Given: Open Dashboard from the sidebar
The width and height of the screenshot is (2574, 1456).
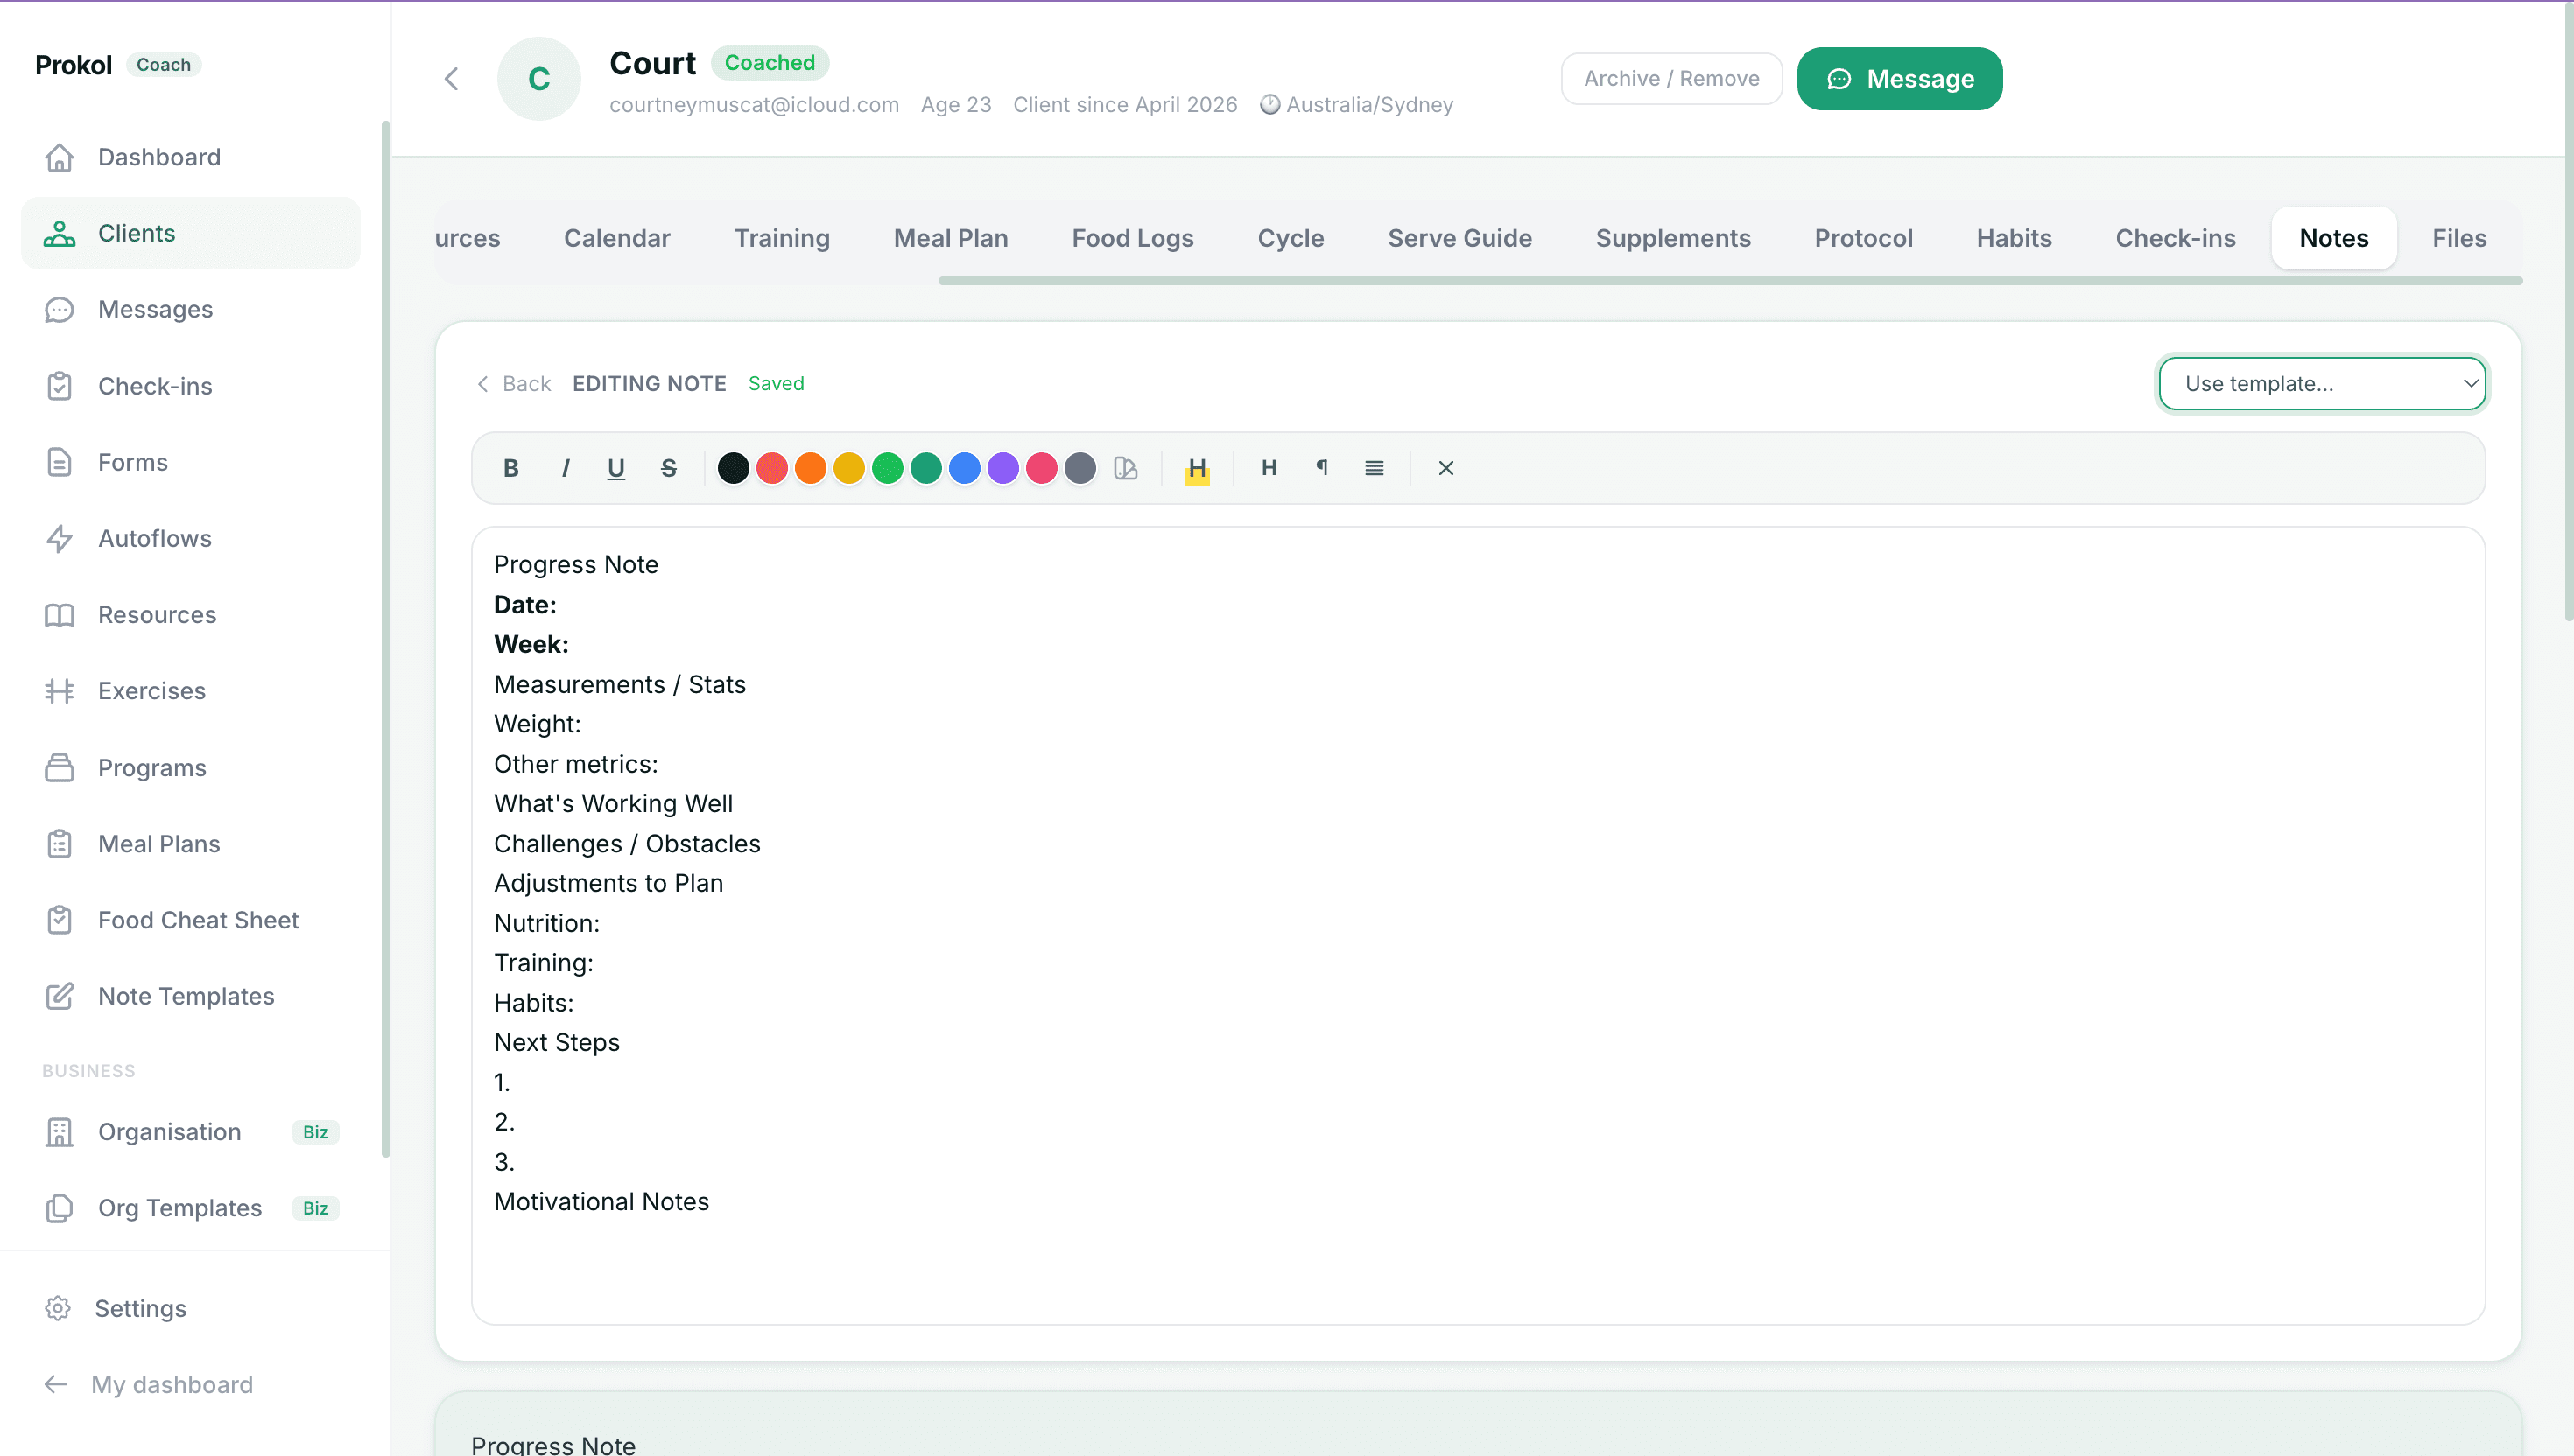Looking at the screenshot, I should (190, 157).
